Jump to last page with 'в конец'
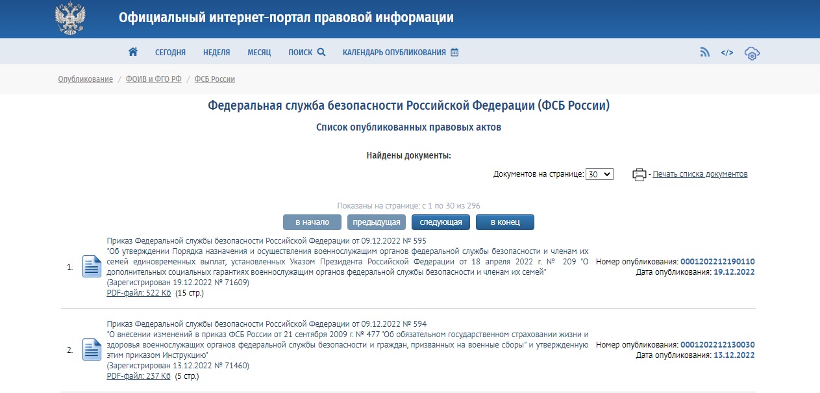The height and width of the screenshot is (393, 820). pos(505,222)
